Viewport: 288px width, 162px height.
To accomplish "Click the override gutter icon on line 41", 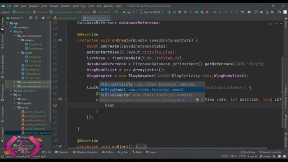I will [60, 99].
